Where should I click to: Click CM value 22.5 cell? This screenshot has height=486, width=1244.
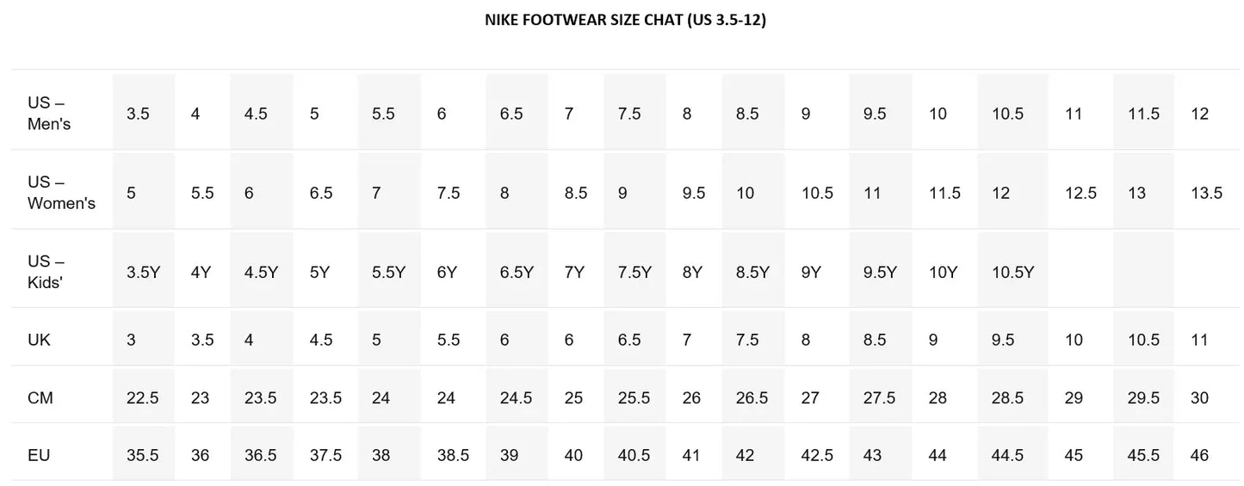(143, 396)
